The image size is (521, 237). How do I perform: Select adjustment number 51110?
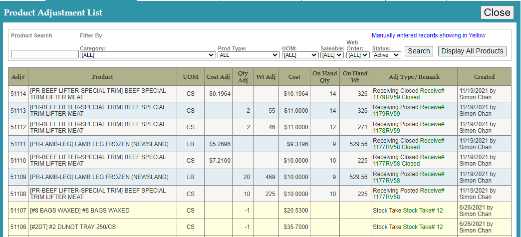18,161
